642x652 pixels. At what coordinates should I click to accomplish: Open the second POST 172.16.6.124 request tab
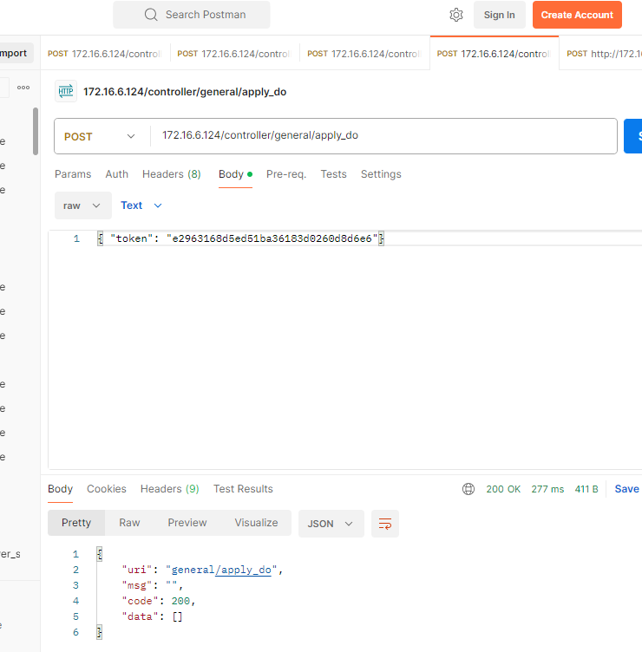tap(234, 54)
